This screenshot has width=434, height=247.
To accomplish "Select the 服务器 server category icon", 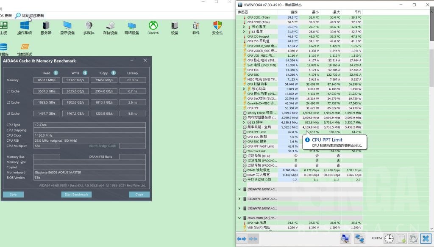I will [46, 29].
